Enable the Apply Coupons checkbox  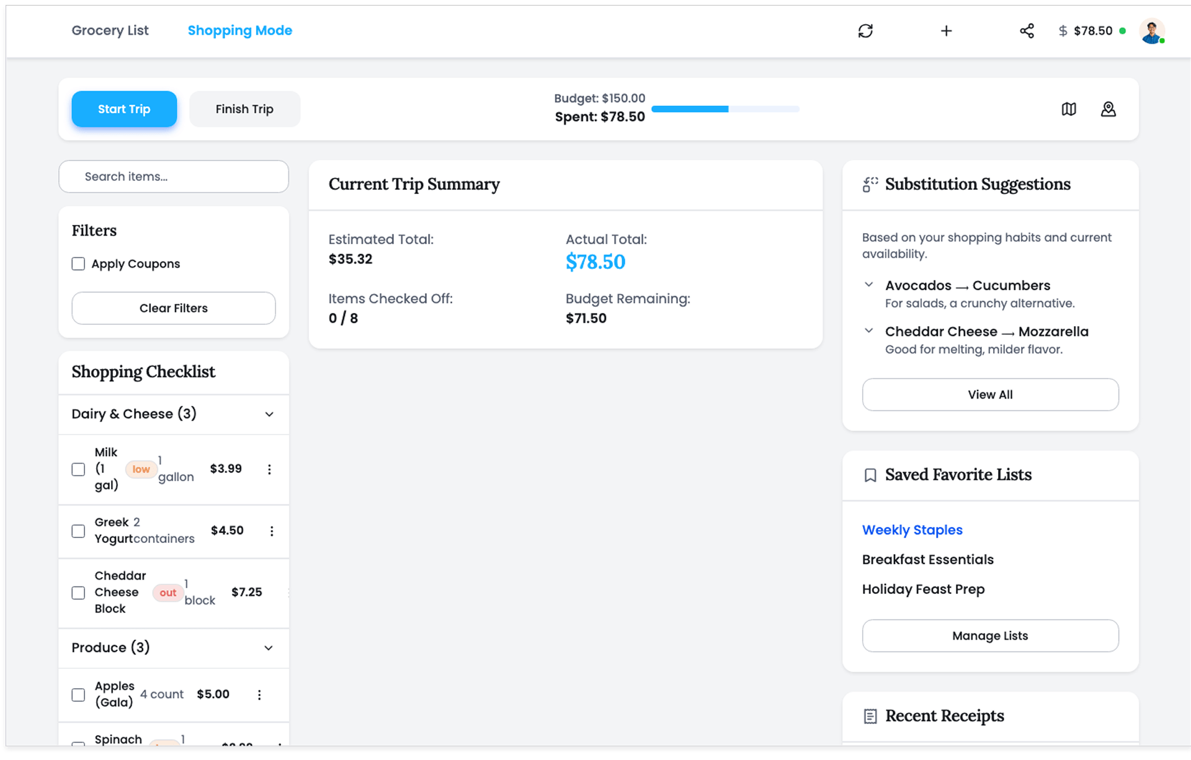(78, 264)
